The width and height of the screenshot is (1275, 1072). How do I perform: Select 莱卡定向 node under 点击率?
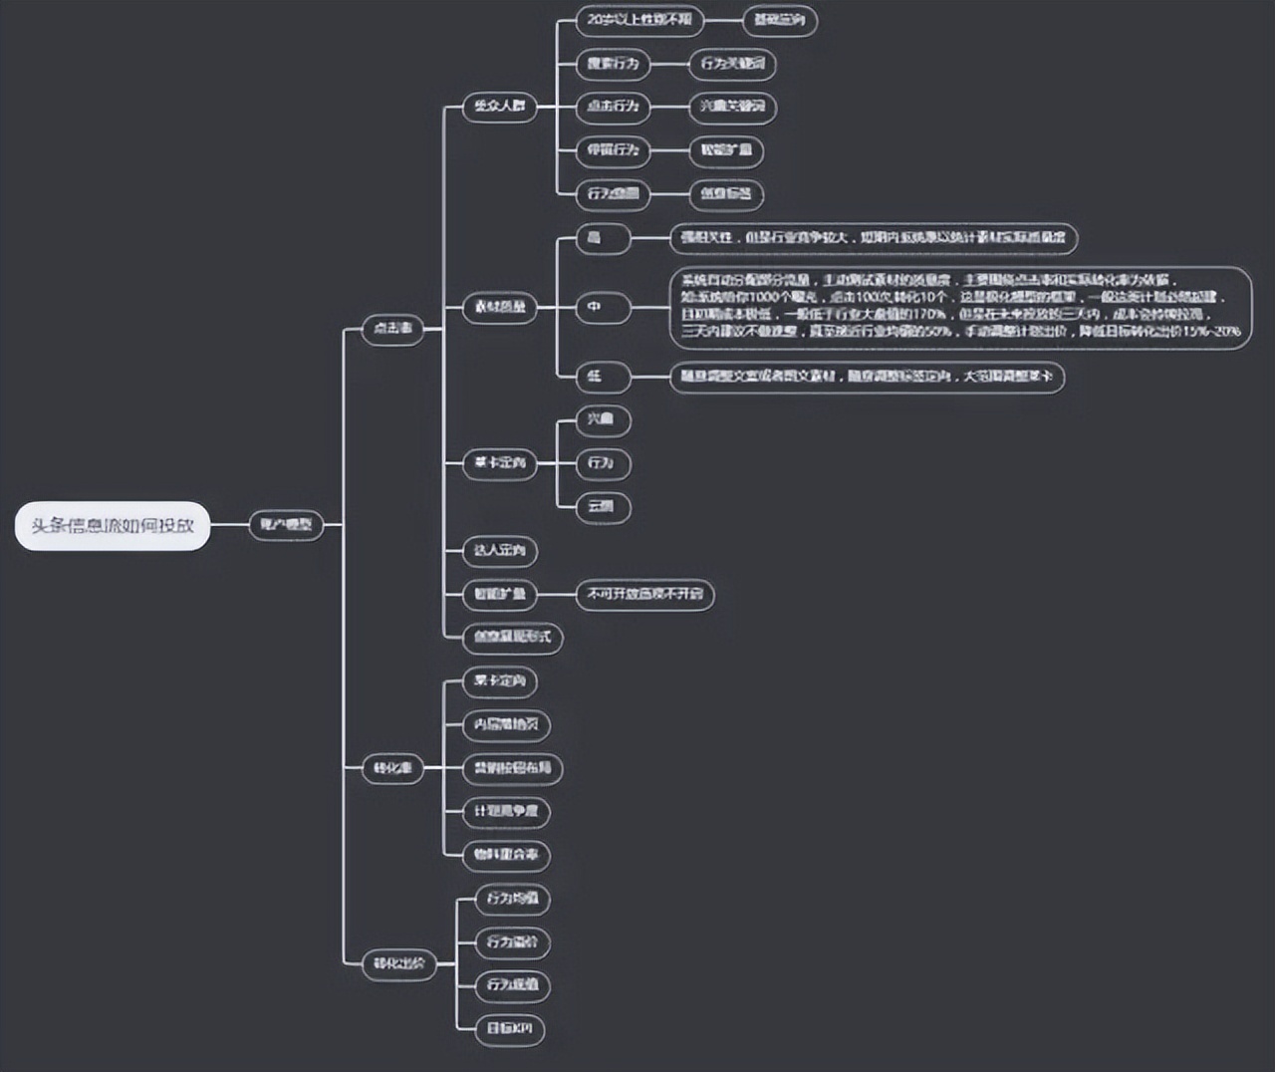(500, 462)
